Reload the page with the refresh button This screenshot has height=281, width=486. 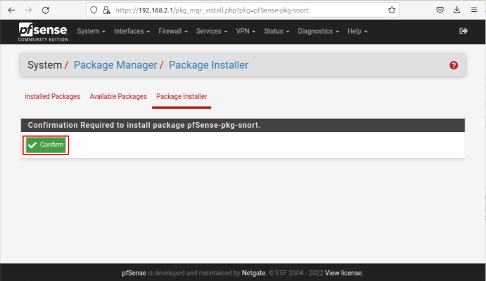46,11
